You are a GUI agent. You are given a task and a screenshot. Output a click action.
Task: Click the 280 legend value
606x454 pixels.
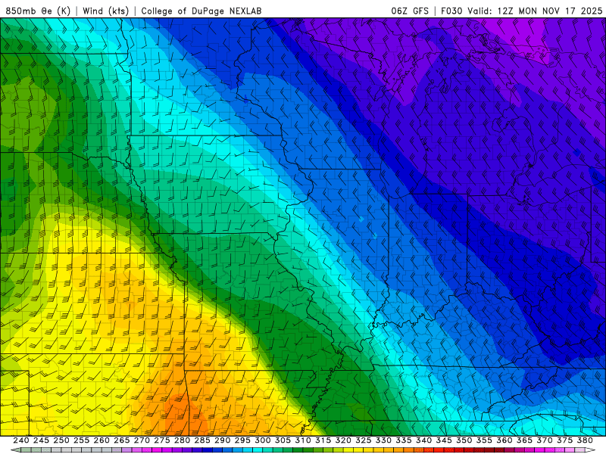click(182, 440)
